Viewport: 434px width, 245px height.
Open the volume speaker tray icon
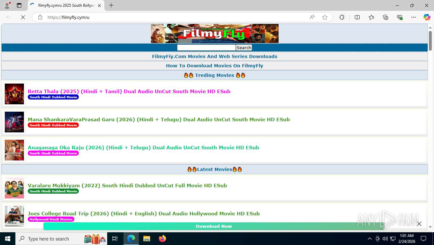coord(385,239)
